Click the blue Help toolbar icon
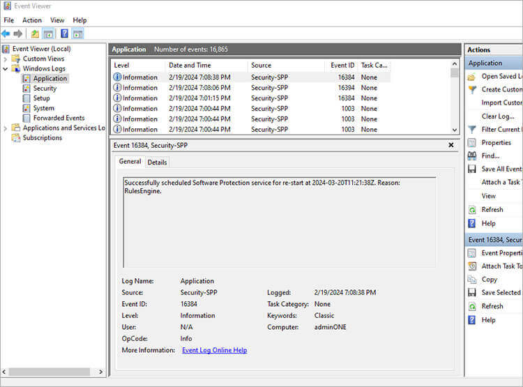 pos(64,33)
